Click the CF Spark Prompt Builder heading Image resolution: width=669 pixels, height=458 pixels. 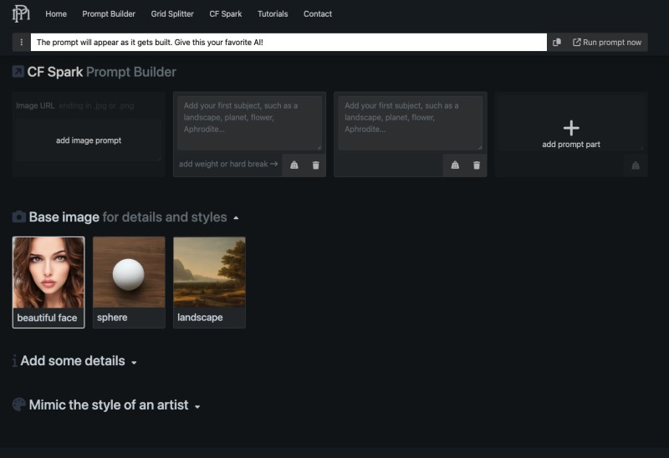(101, 72)
